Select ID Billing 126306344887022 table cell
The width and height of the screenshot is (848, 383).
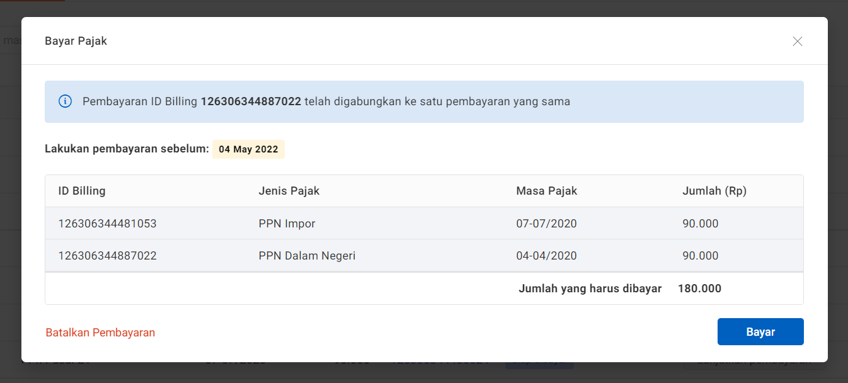[107, 256]
